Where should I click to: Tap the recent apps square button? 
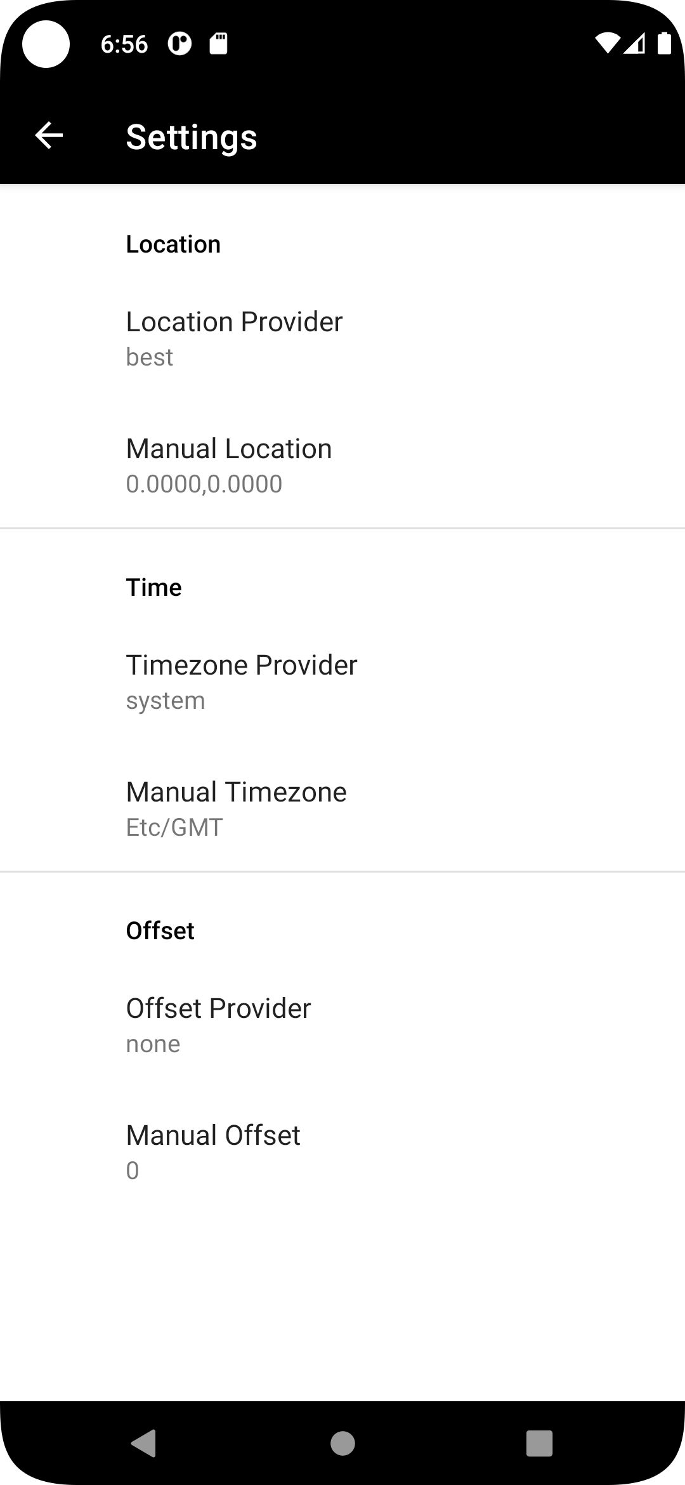(x=540, y=1443)
